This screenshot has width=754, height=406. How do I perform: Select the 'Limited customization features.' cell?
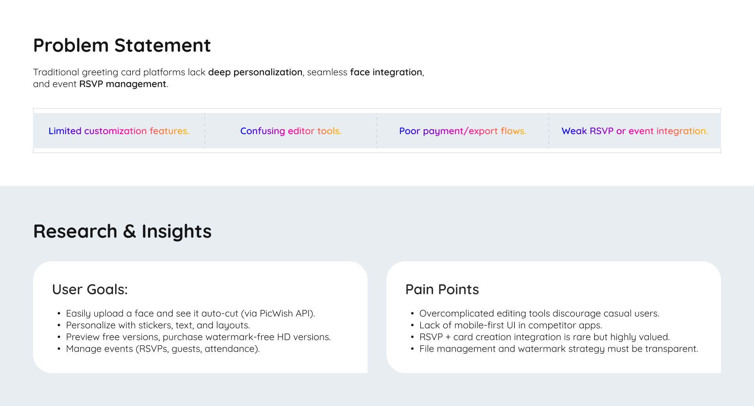119,131
